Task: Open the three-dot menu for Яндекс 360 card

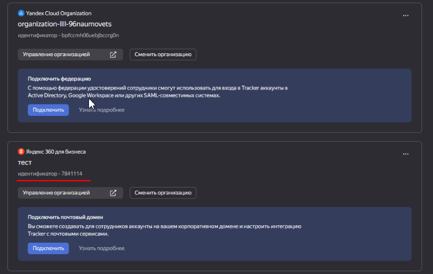Action: [406, 154]
